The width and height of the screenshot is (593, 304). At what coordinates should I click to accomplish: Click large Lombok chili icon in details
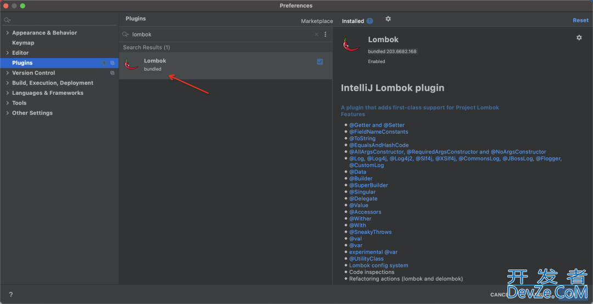350,44
